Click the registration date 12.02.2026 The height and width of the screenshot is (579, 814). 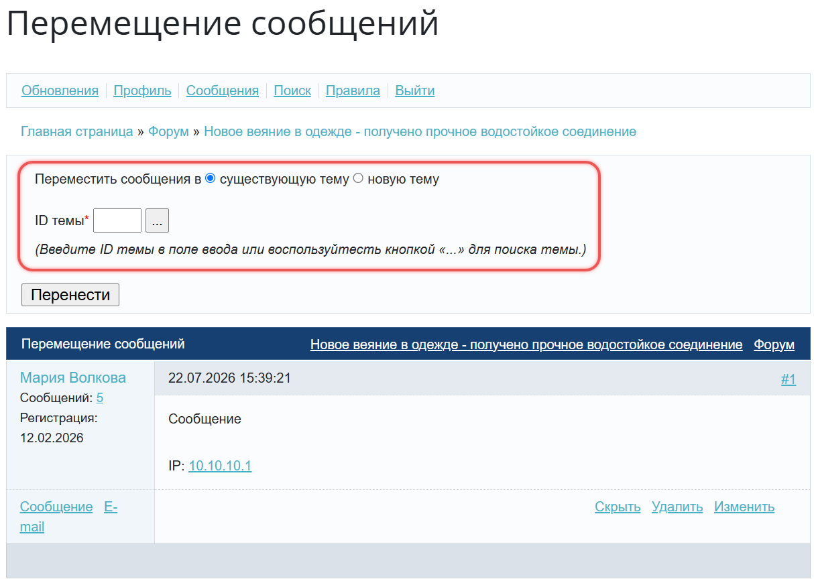coord(52,438)
